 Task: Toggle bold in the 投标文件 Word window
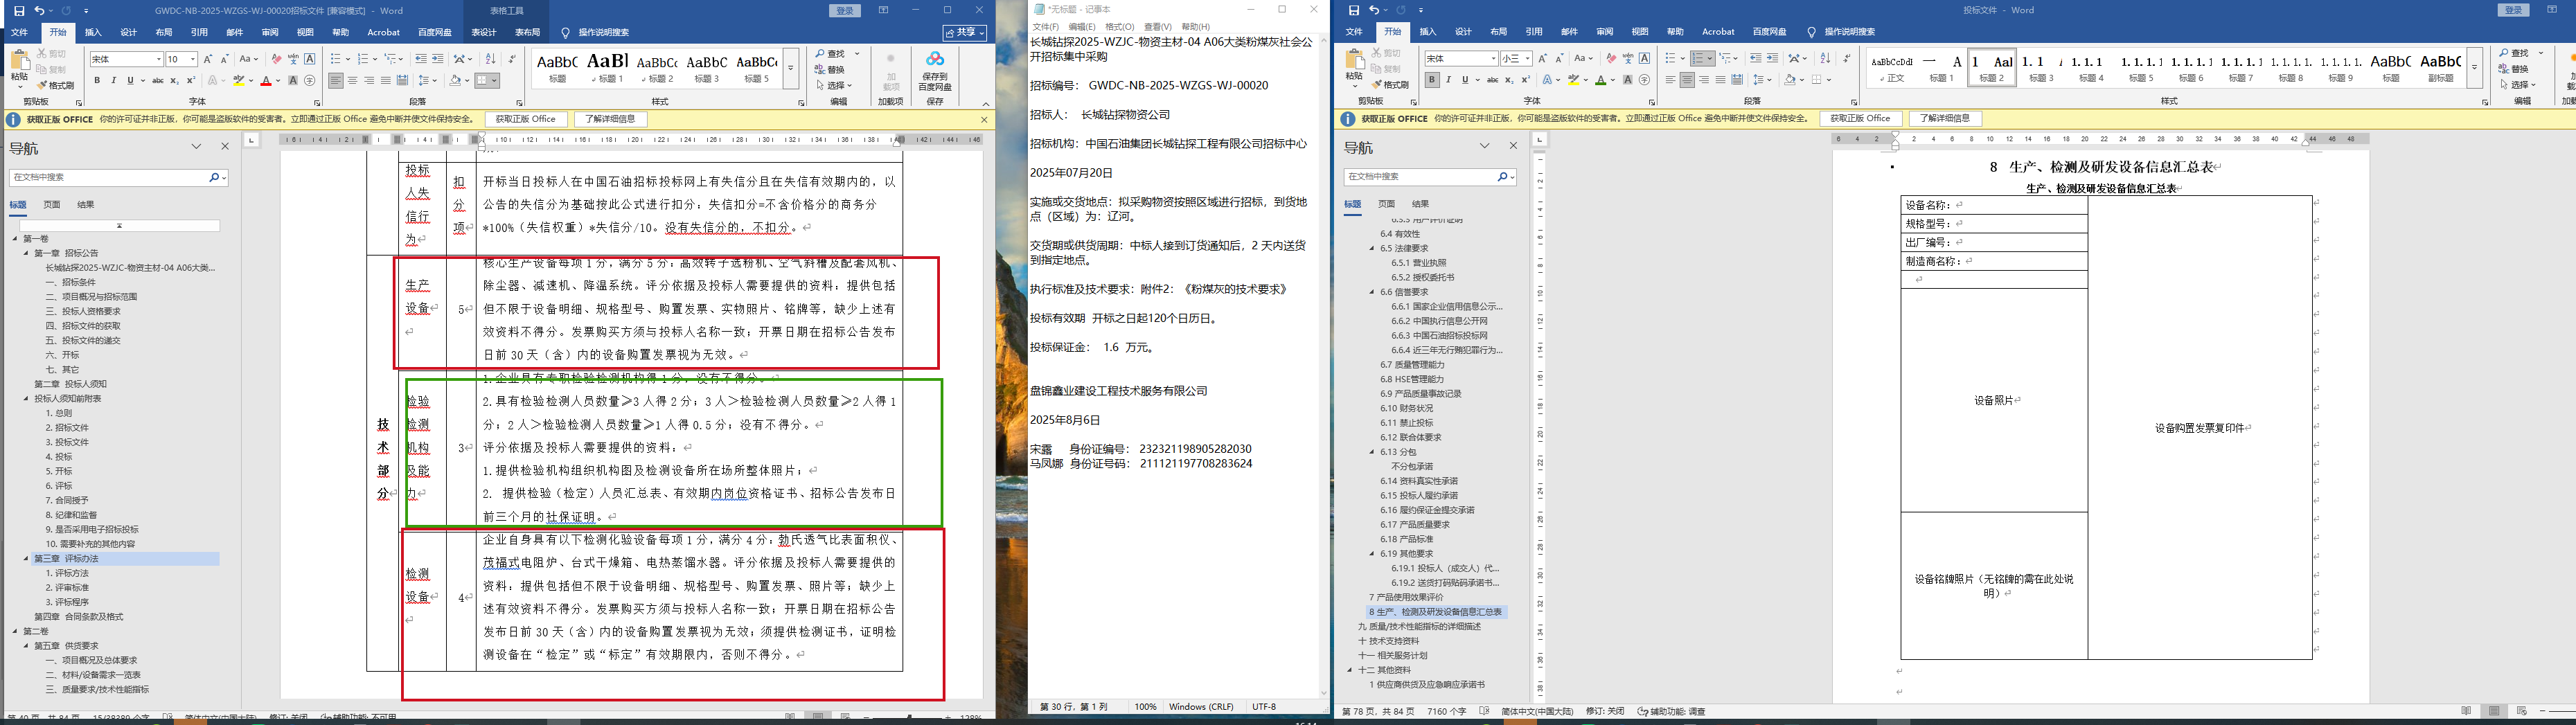coord(1432,80)
